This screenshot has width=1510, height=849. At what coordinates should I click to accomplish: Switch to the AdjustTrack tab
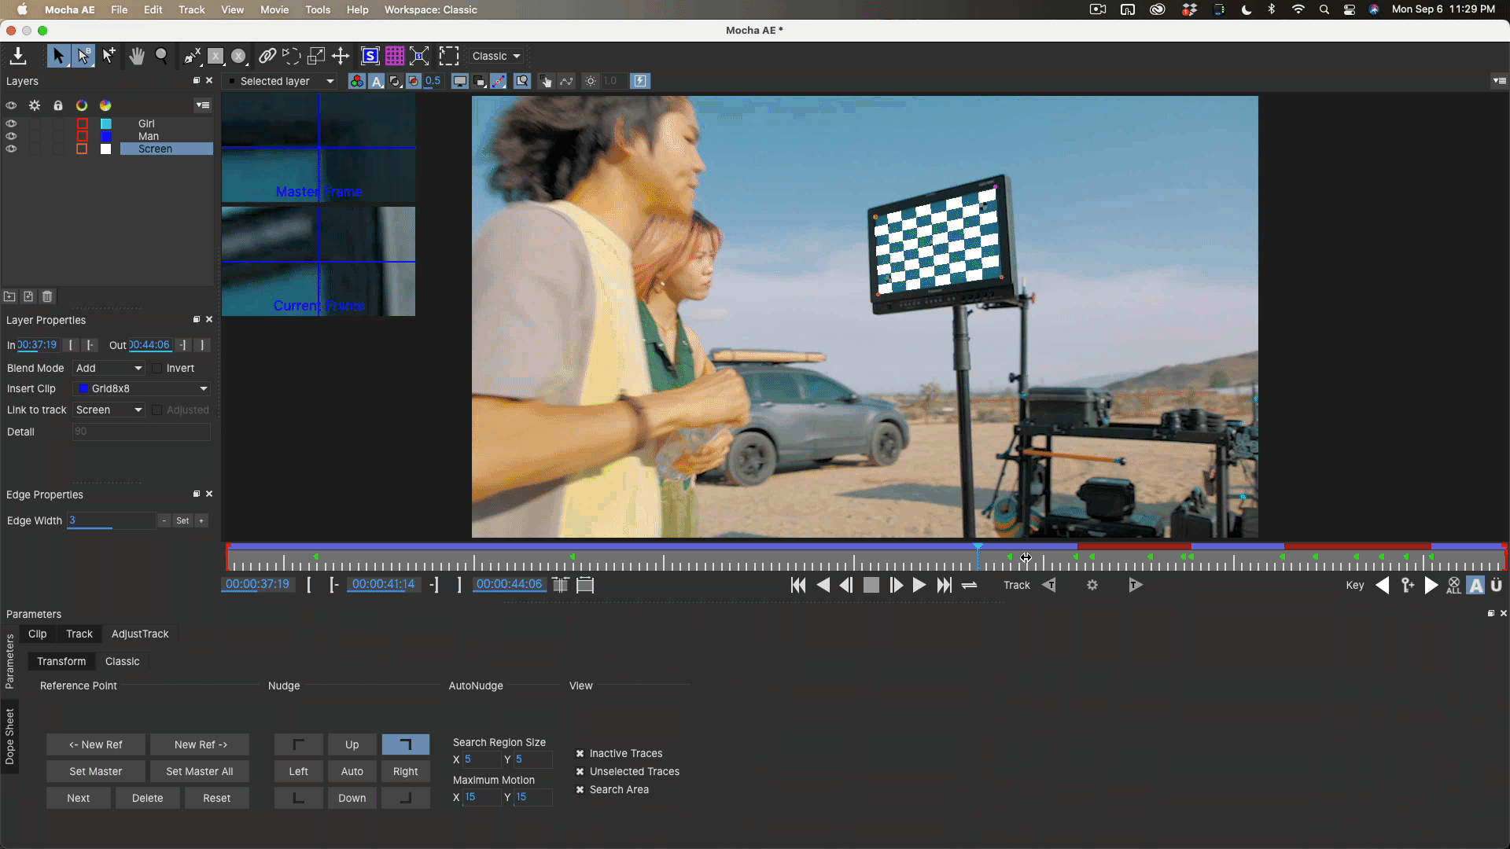coord(140,634)
